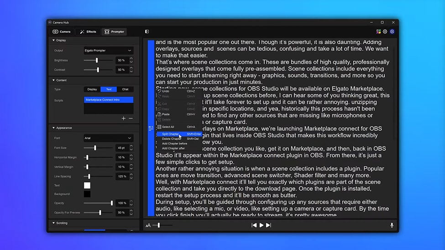Choose Split Chapter in the context menu

pos(179,134)
